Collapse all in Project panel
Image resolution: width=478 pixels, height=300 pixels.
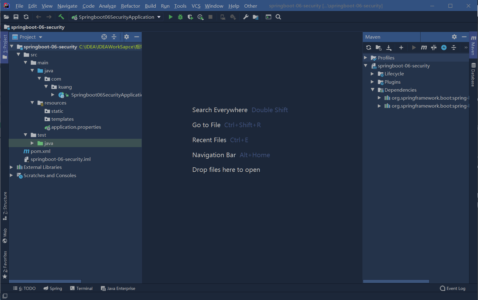(x=114, y=37)
